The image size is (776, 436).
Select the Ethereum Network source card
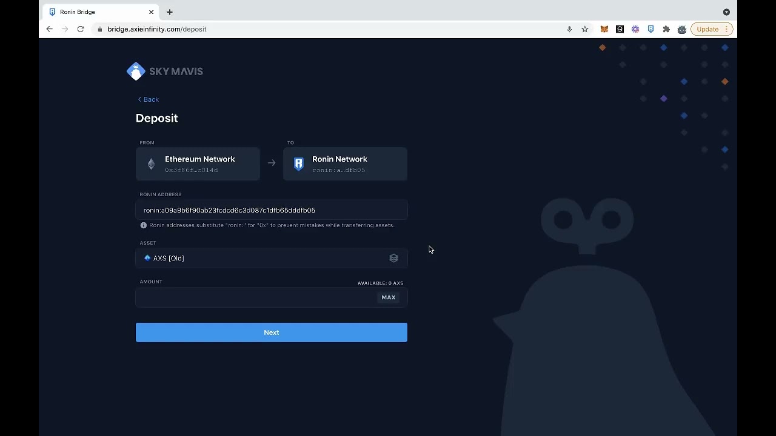pos(198,164)
